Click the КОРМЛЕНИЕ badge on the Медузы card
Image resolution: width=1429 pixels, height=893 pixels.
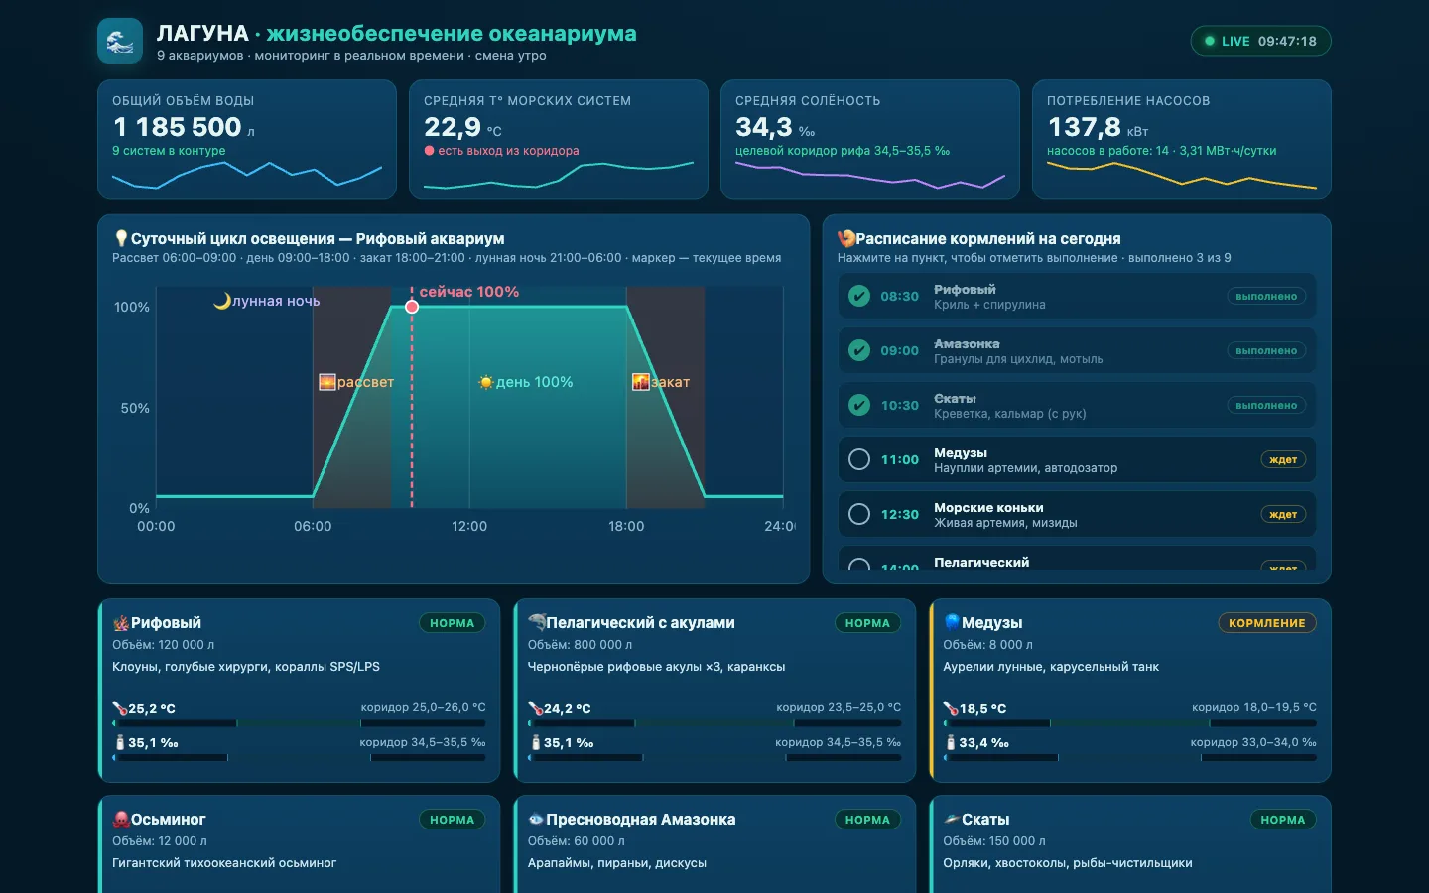click(1267, 623)
